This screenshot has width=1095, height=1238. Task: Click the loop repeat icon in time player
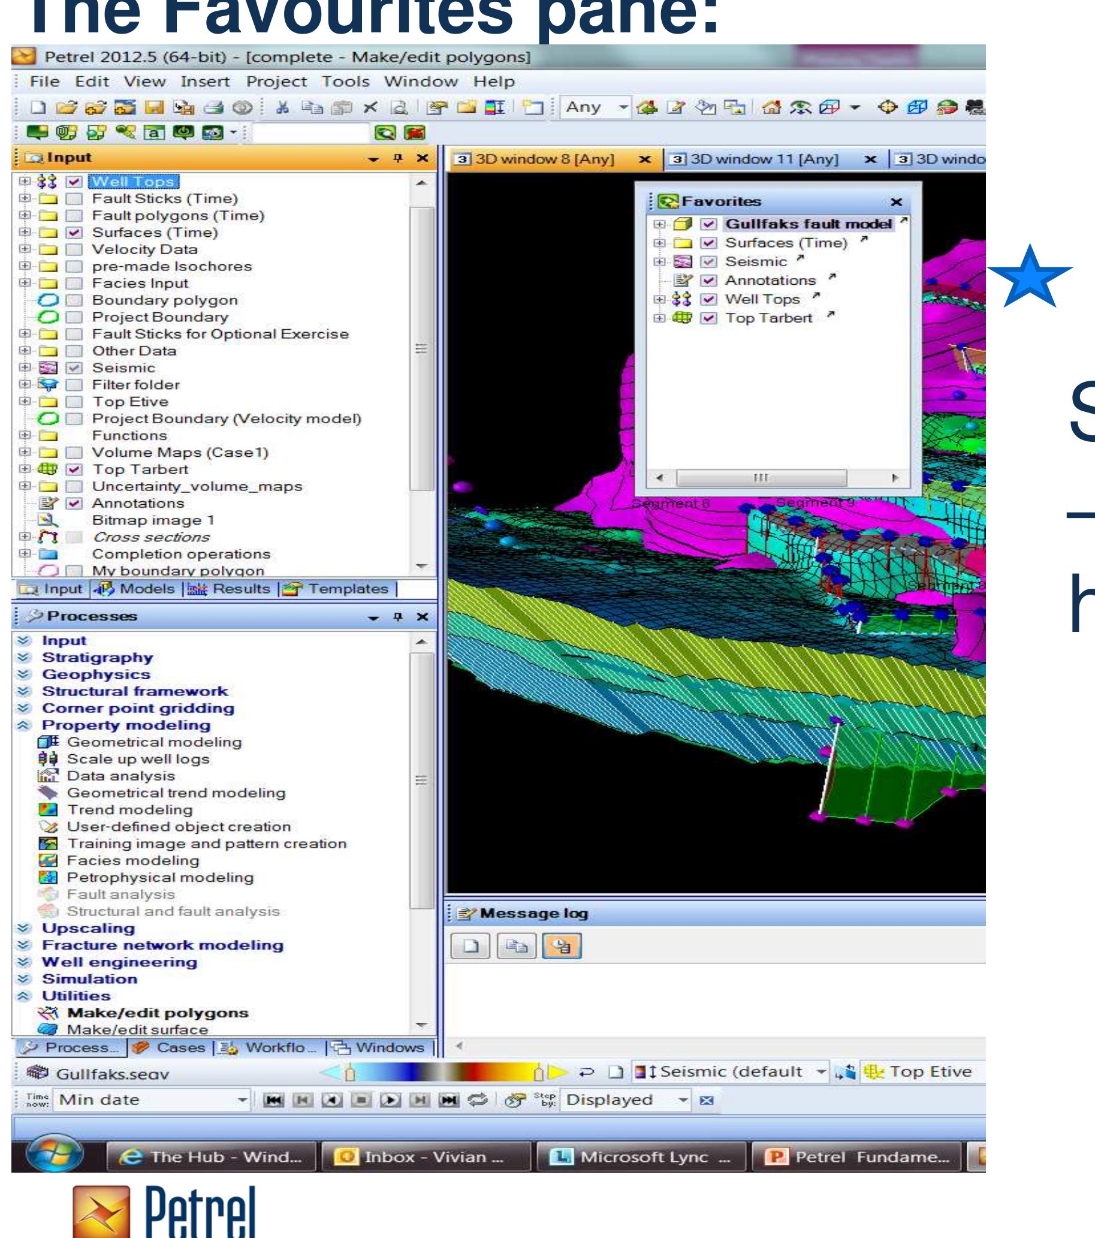pos(478,1100)
